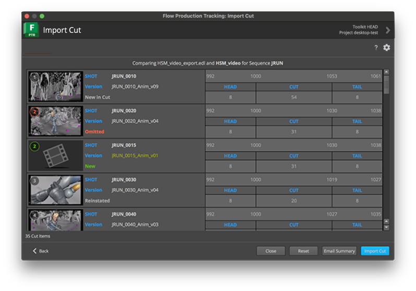Click the Reset button
The width and height of the screenshot is (416, 291).
[x=303, y=251]
